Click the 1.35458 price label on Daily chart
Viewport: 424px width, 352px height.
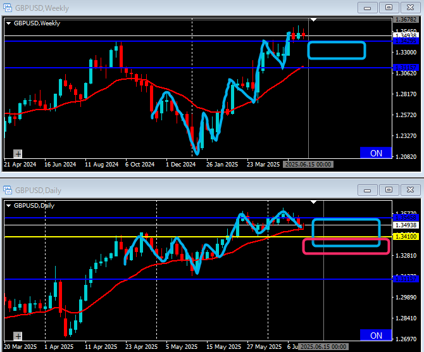(406, 218)
